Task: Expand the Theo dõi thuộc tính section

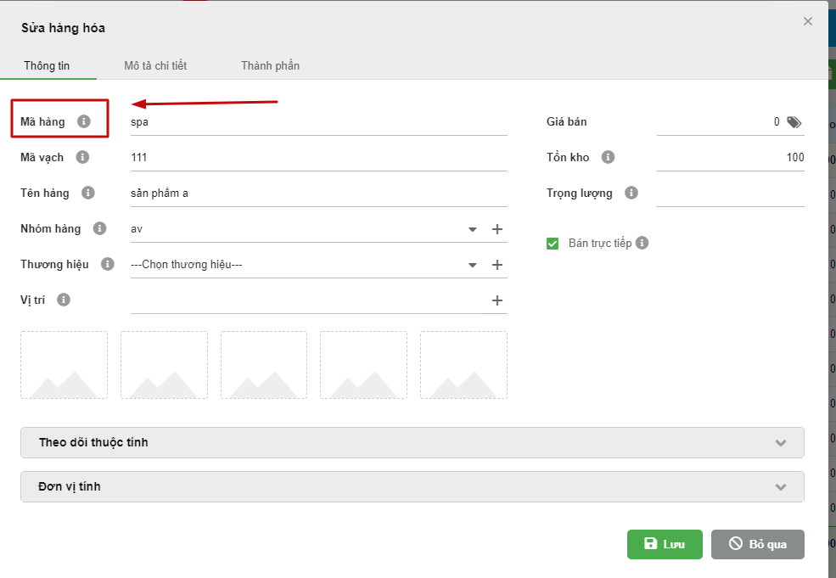Action: tap(412, 442)
